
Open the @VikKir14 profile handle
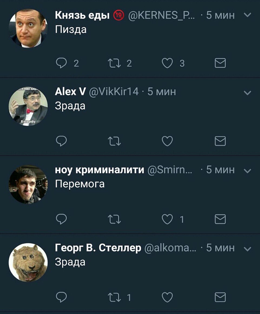click(x=113, y=92)
